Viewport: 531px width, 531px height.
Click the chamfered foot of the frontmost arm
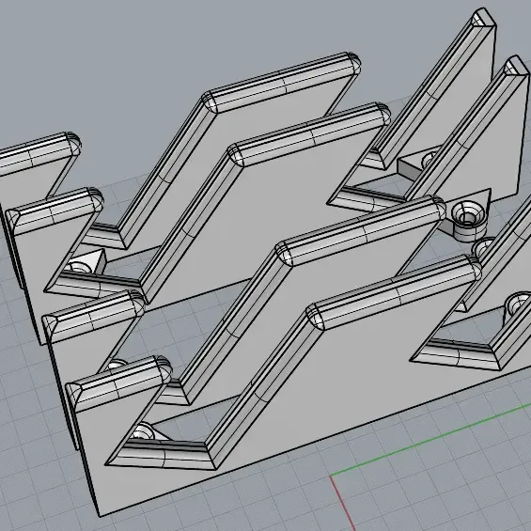(x=163, y=456)
